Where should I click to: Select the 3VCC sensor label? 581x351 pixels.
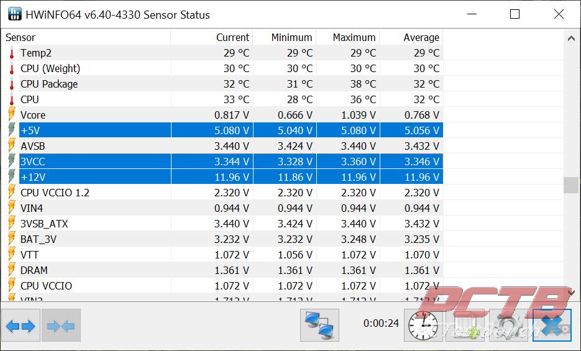32,162
